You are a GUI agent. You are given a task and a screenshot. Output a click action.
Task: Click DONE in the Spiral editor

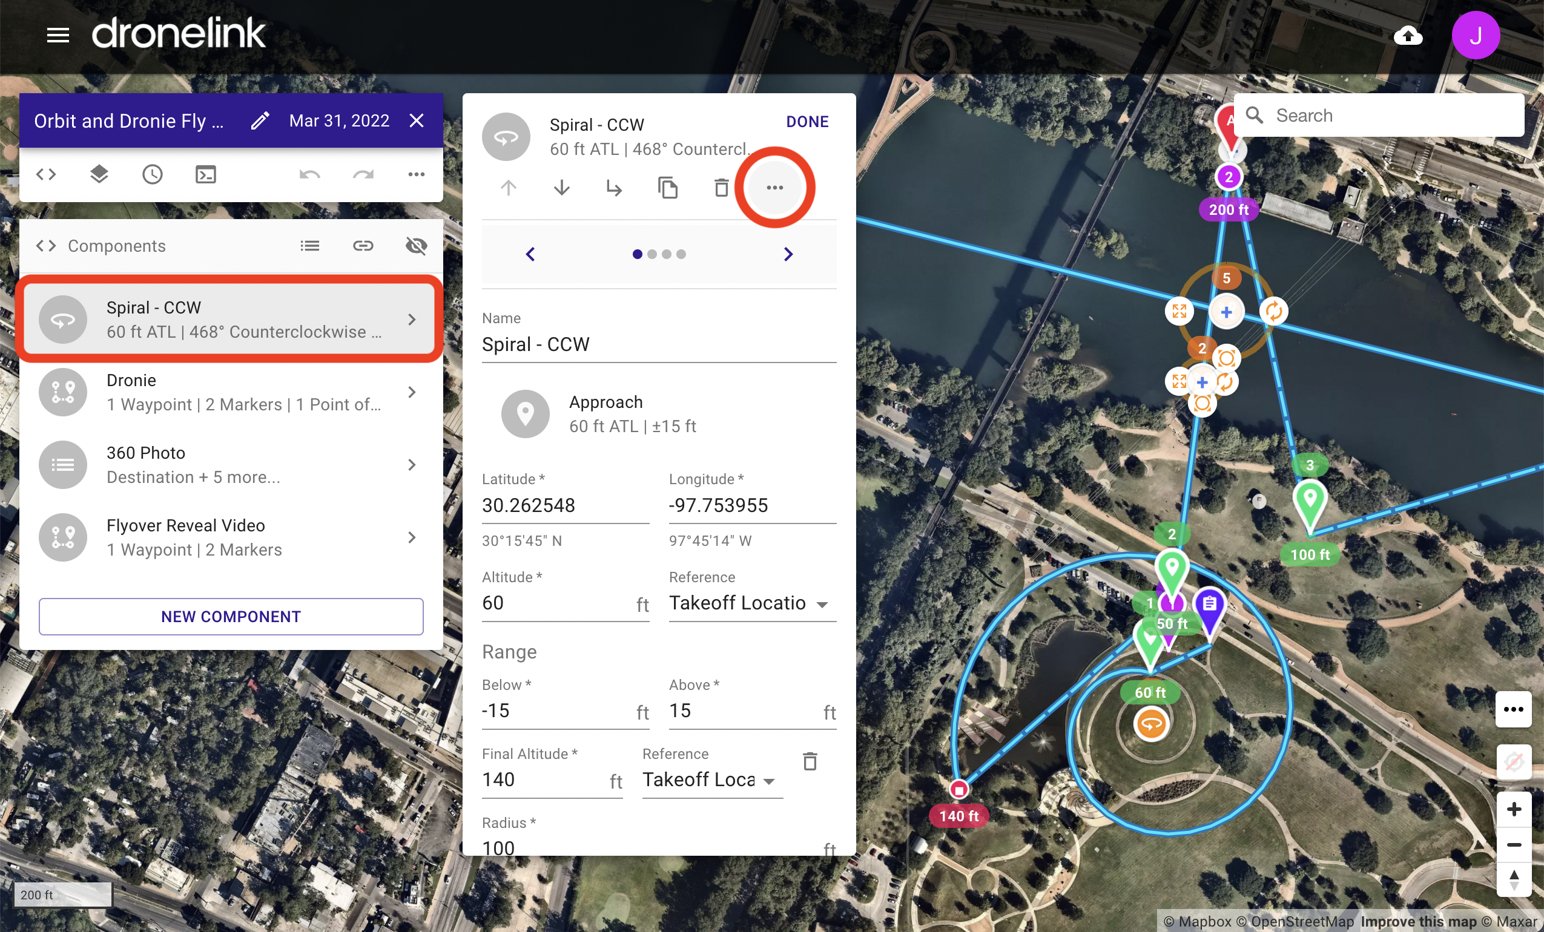click(807, 122)
